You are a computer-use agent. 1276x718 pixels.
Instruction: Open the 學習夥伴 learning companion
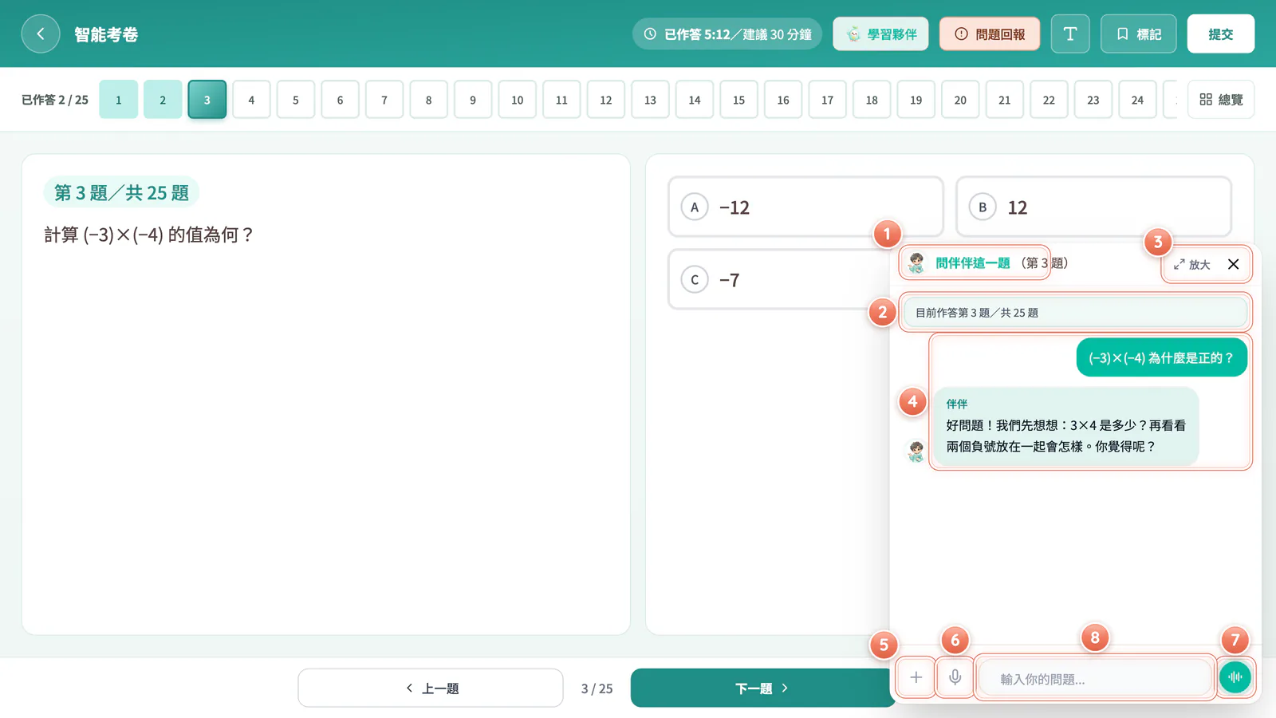pos(880,34)
